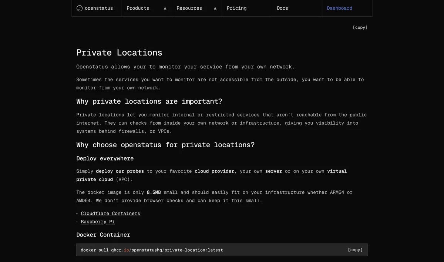Click the bold 'deploy our probes' text
Image resolution: width=444 pixels, height=262 pixels.
point(120,171)
